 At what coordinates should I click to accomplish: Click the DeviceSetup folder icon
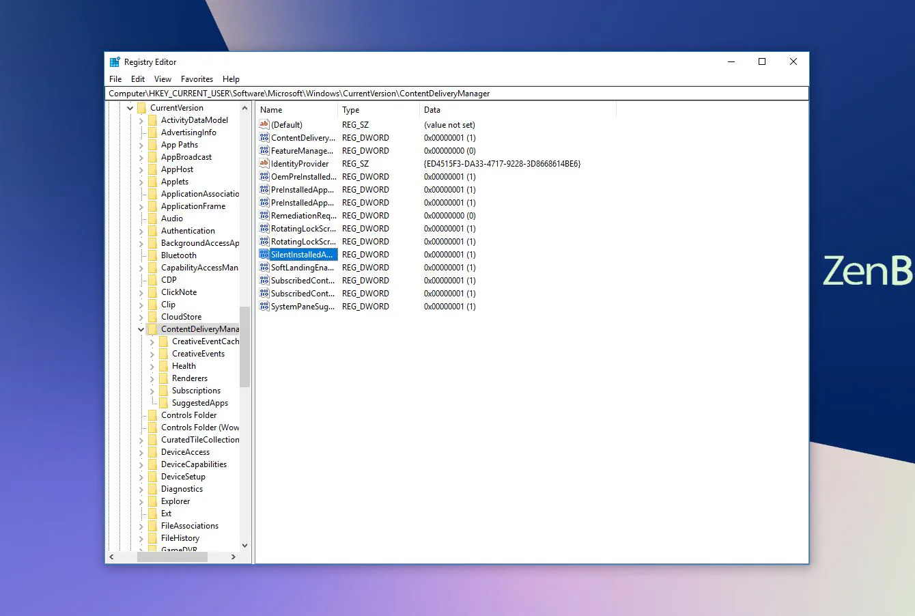[x=152, y=477]
